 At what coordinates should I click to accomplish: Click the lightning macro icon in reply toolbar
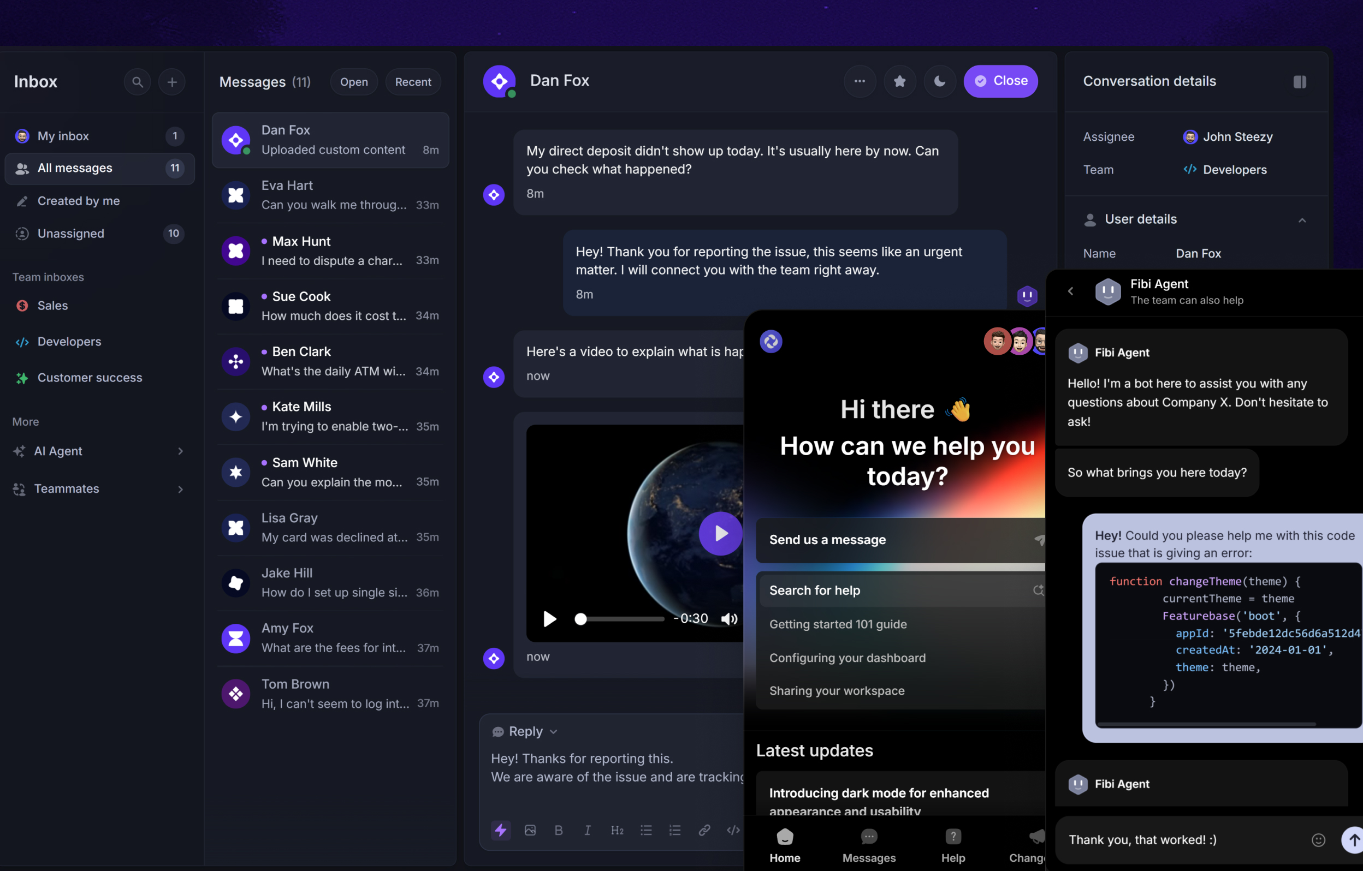500,830
